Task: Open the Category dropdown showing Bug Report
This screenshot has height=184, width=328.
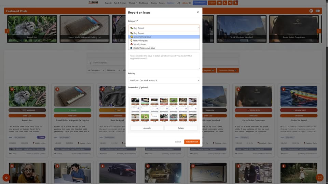Action: 164,28
